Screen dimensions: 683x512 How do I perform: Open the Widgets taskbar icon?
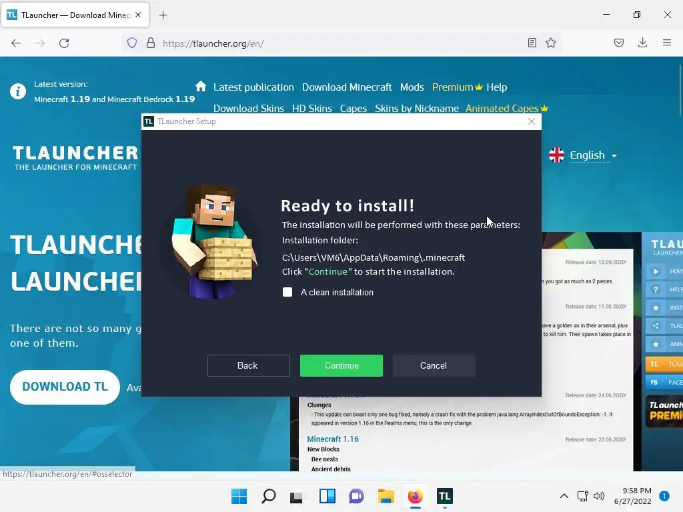(327, 496)
